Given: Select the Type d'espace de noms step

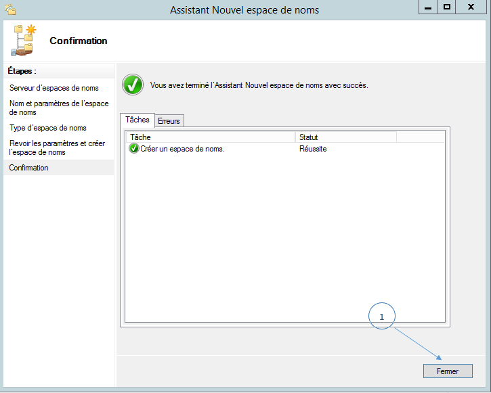Looking at the screenshot, I should [47, 128].
